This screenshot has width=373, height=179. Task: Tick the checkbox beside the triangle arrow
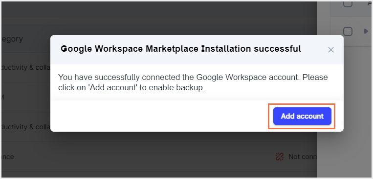348,31
